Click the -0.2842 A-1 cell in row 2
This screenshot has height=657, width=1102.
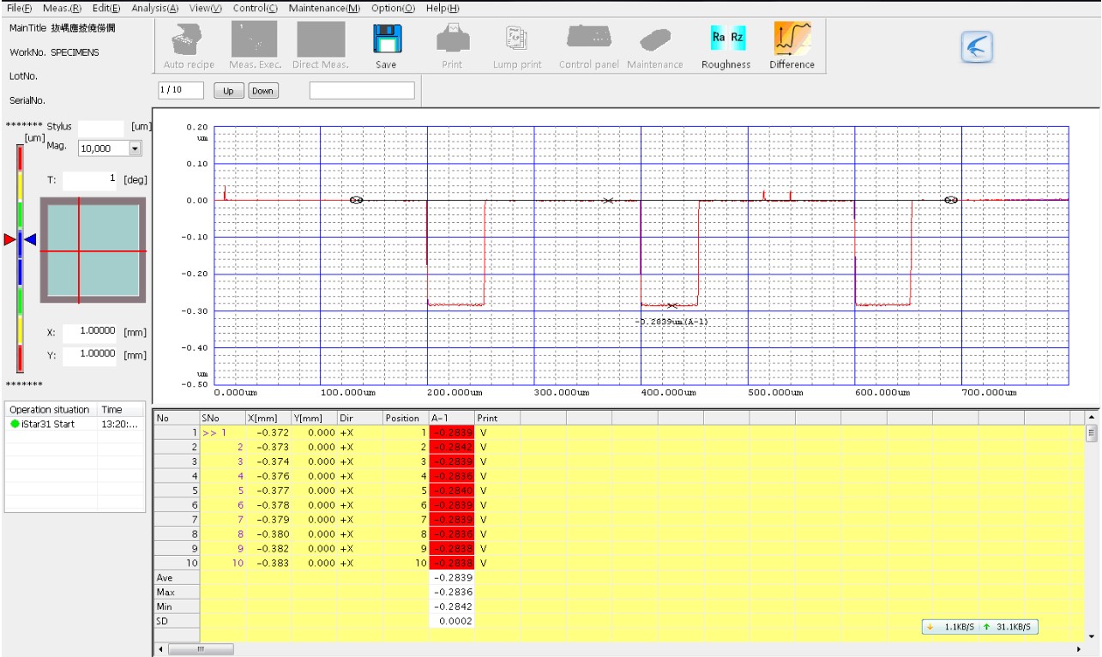click(452, 447)
